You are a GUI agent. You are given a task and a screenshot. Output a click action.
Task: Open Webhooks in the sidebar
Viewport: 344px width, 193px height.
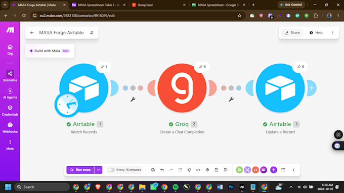pyautogui.click(x=10, y=128)
